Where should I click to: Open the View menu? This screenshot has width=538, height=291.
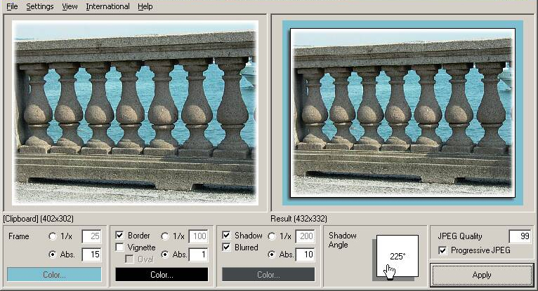click(70, 6)
